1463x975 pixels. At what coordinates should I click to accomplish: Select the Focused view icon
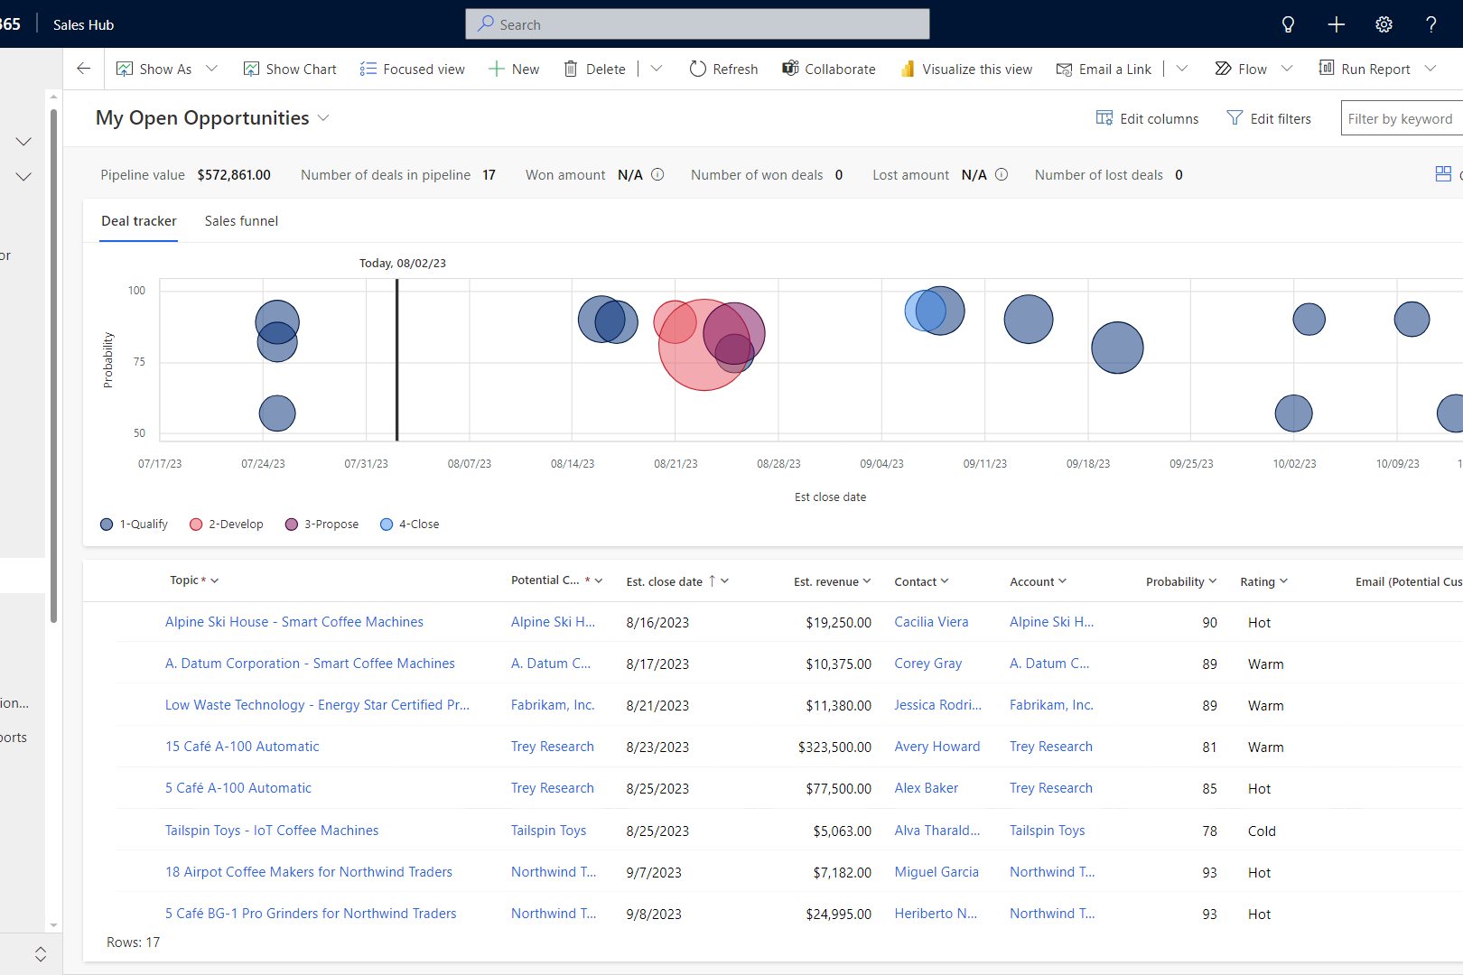(366, 69)
